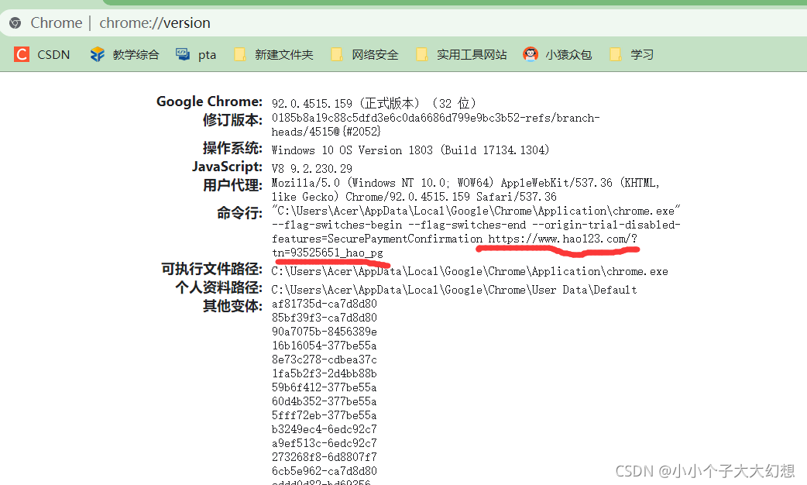Click the tn=93525651_hao_pg parameter text
This screenshot has width=807, height=485.
coord(328,253)
